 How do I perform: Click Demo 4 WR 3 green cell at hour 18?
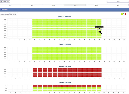(94, 90)
